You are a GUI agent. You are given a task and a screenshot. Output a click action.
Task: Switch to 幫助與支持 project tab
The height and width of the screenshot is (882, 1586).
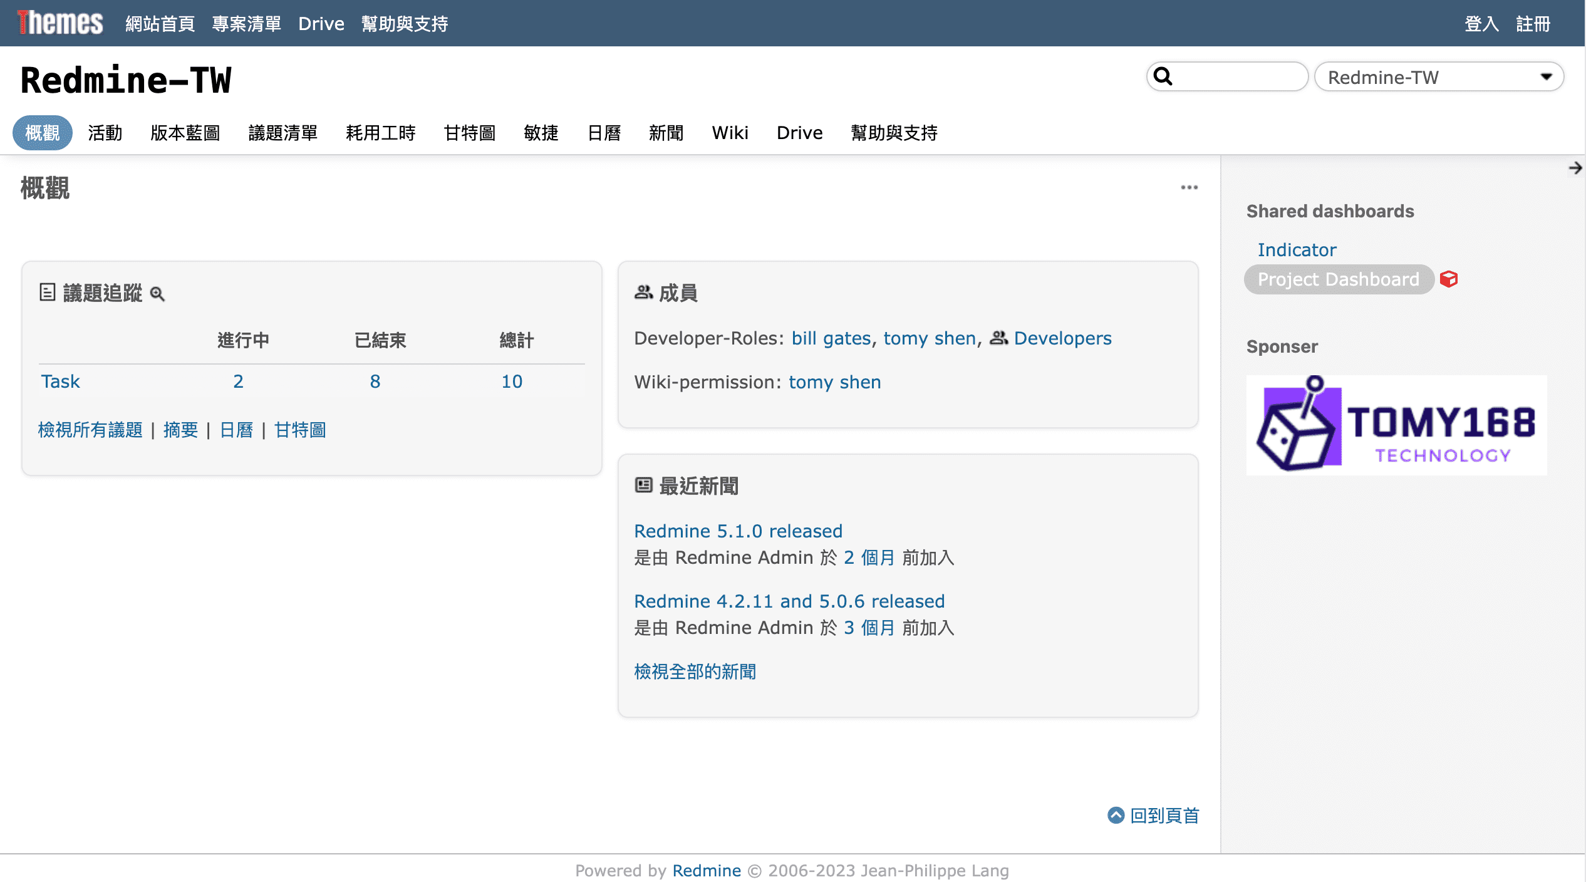click(894, 133)
